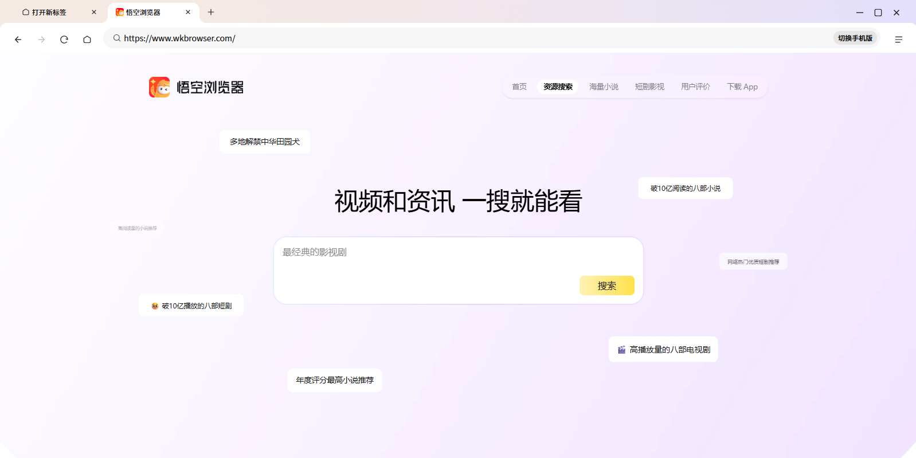Open the browser hamburger menu

[x=898, y=40]
